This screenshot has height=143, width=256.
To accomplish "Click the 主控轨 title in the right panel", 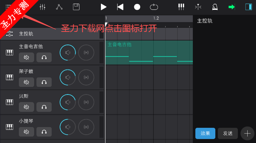I will click(x=205, y=21).
